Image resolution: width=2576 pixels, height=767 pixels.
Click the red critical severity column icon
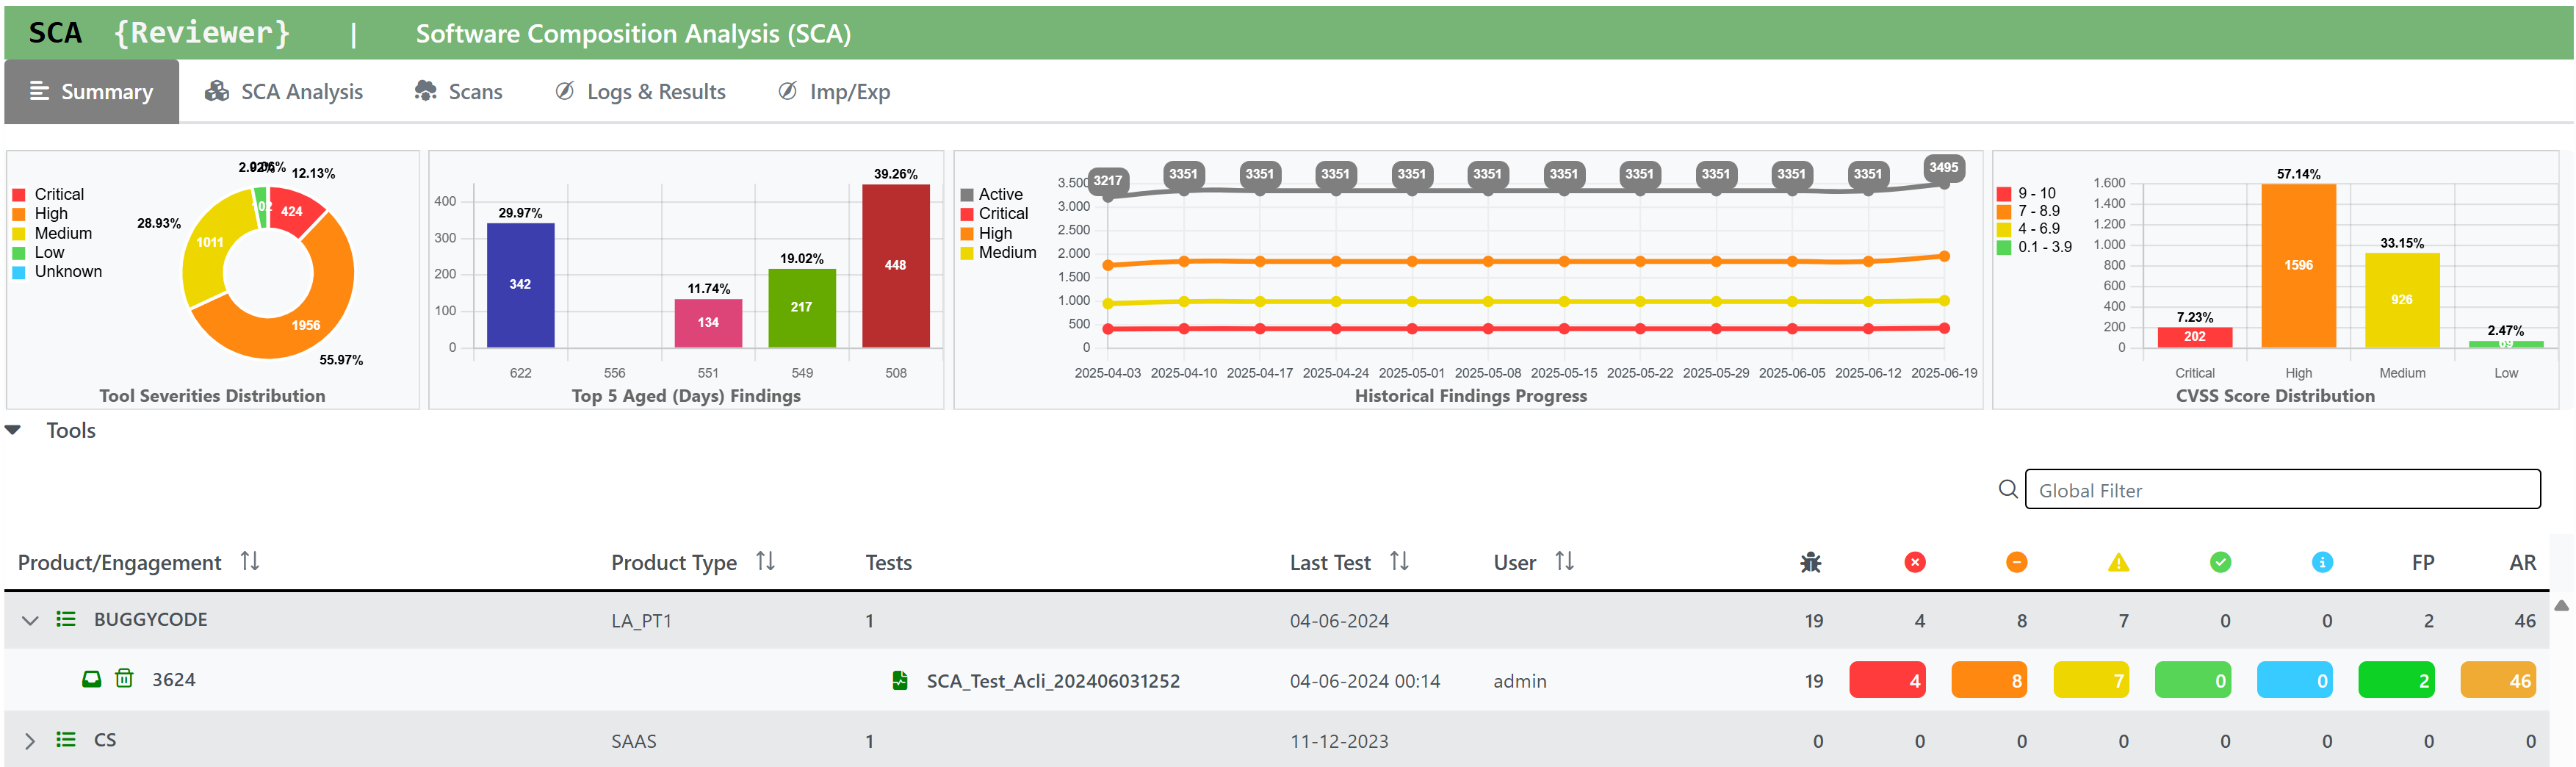click(1914, 562)
